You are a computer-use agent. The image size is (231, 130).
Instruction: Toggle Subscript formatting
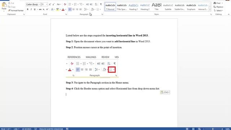(x=44, y=9)
